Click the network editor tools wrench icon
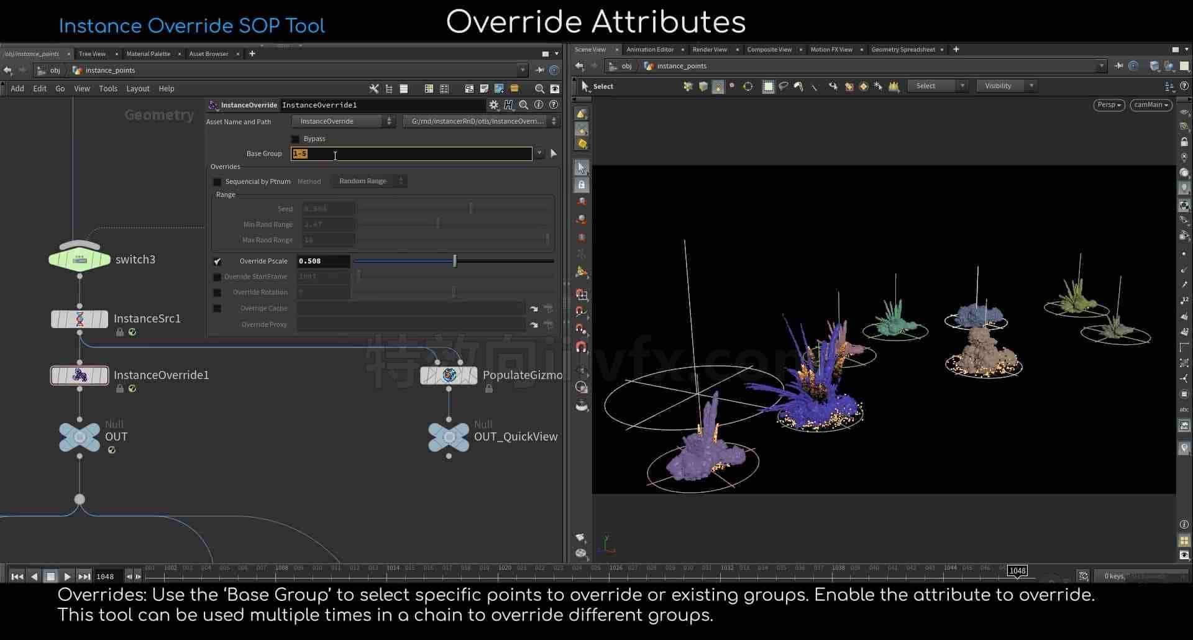 tap(374, 89)
